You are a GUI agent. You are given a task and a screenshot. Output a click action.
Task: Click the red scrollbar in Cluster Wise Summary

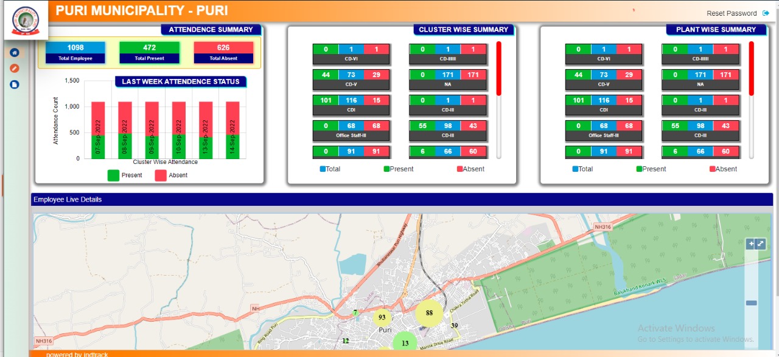(499, 68)
